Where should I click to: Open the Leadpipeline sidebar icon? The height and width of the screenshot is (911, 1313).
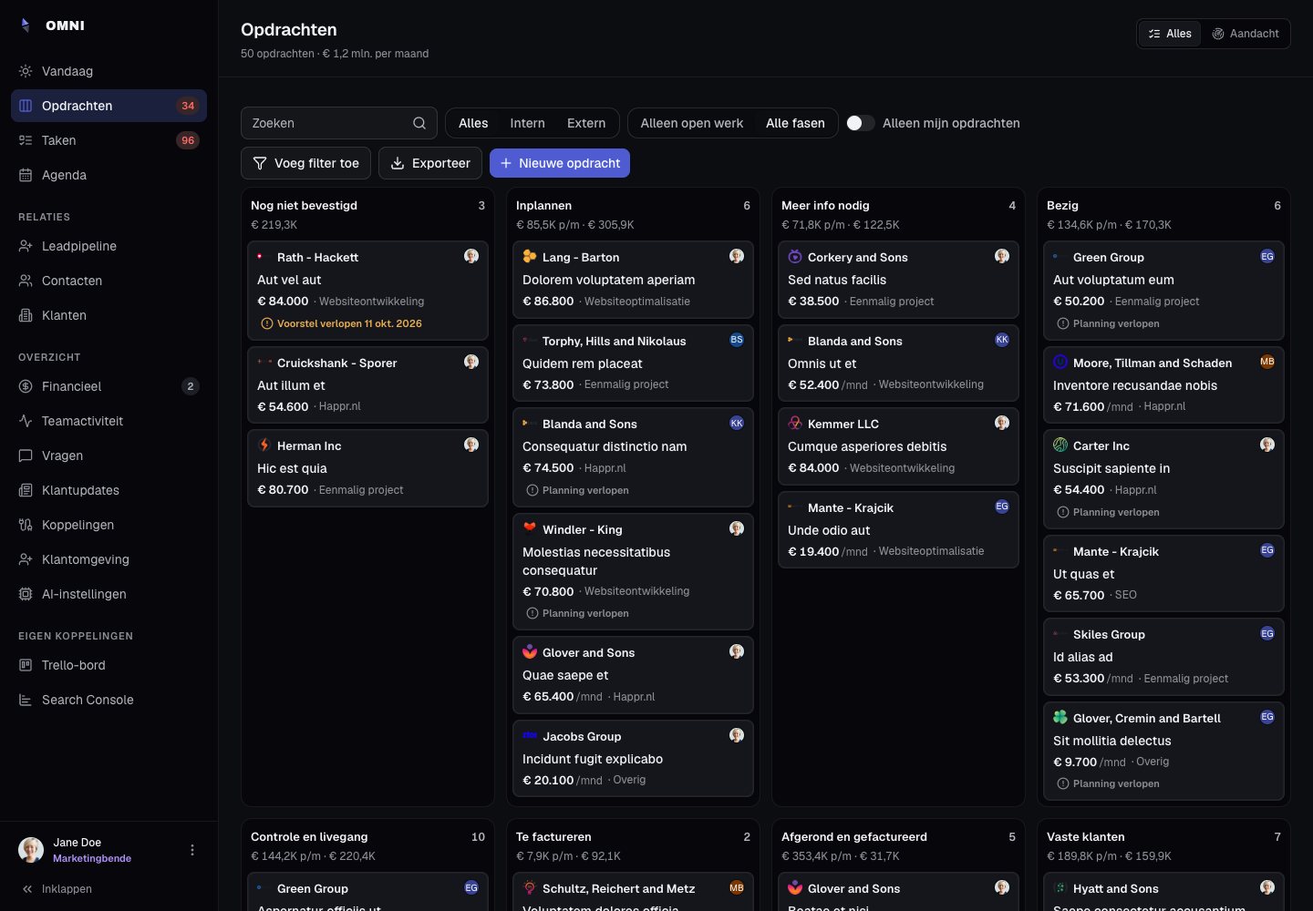coord(26,246)
